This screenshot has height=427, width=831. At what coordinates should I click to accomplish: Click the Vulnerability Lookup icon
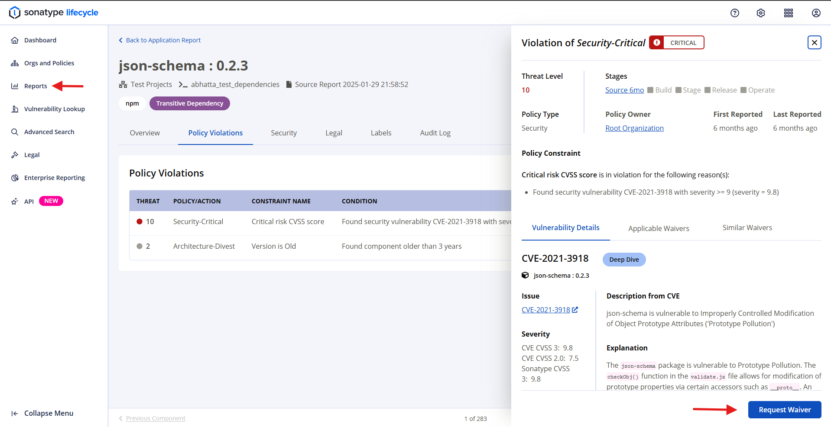[15, 109]
